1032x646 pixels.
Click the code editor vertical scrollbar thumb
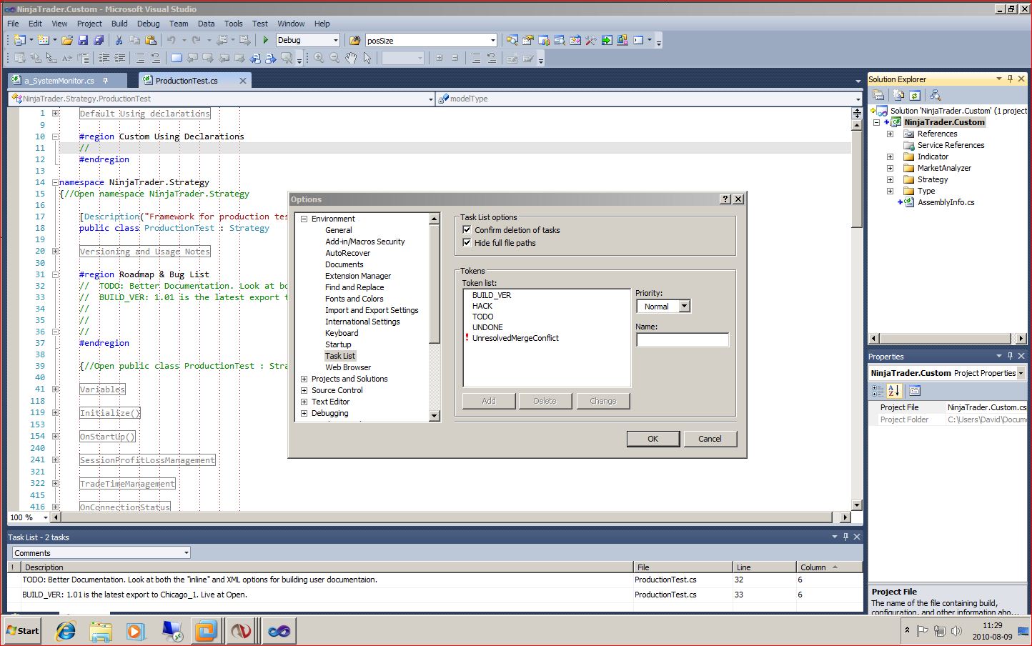click(x=857, y=179)
